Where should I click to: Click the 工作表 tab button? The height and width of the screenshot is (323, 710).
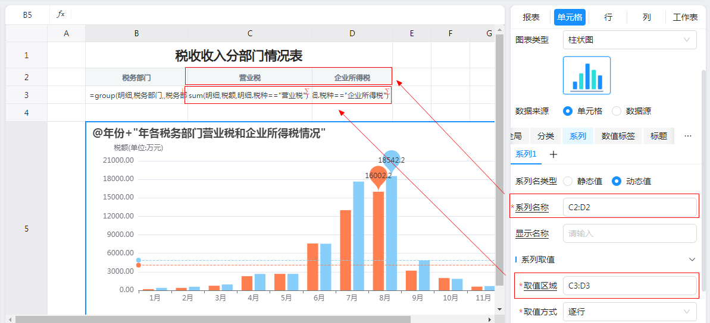coord(685,17)
